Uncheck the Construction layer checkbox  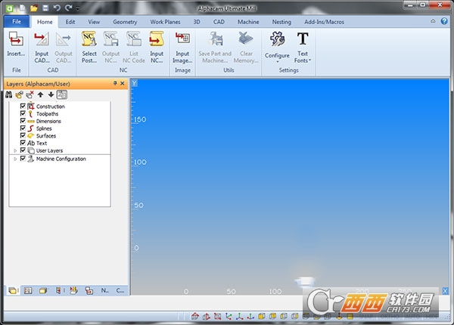click(x=23, y=106)
